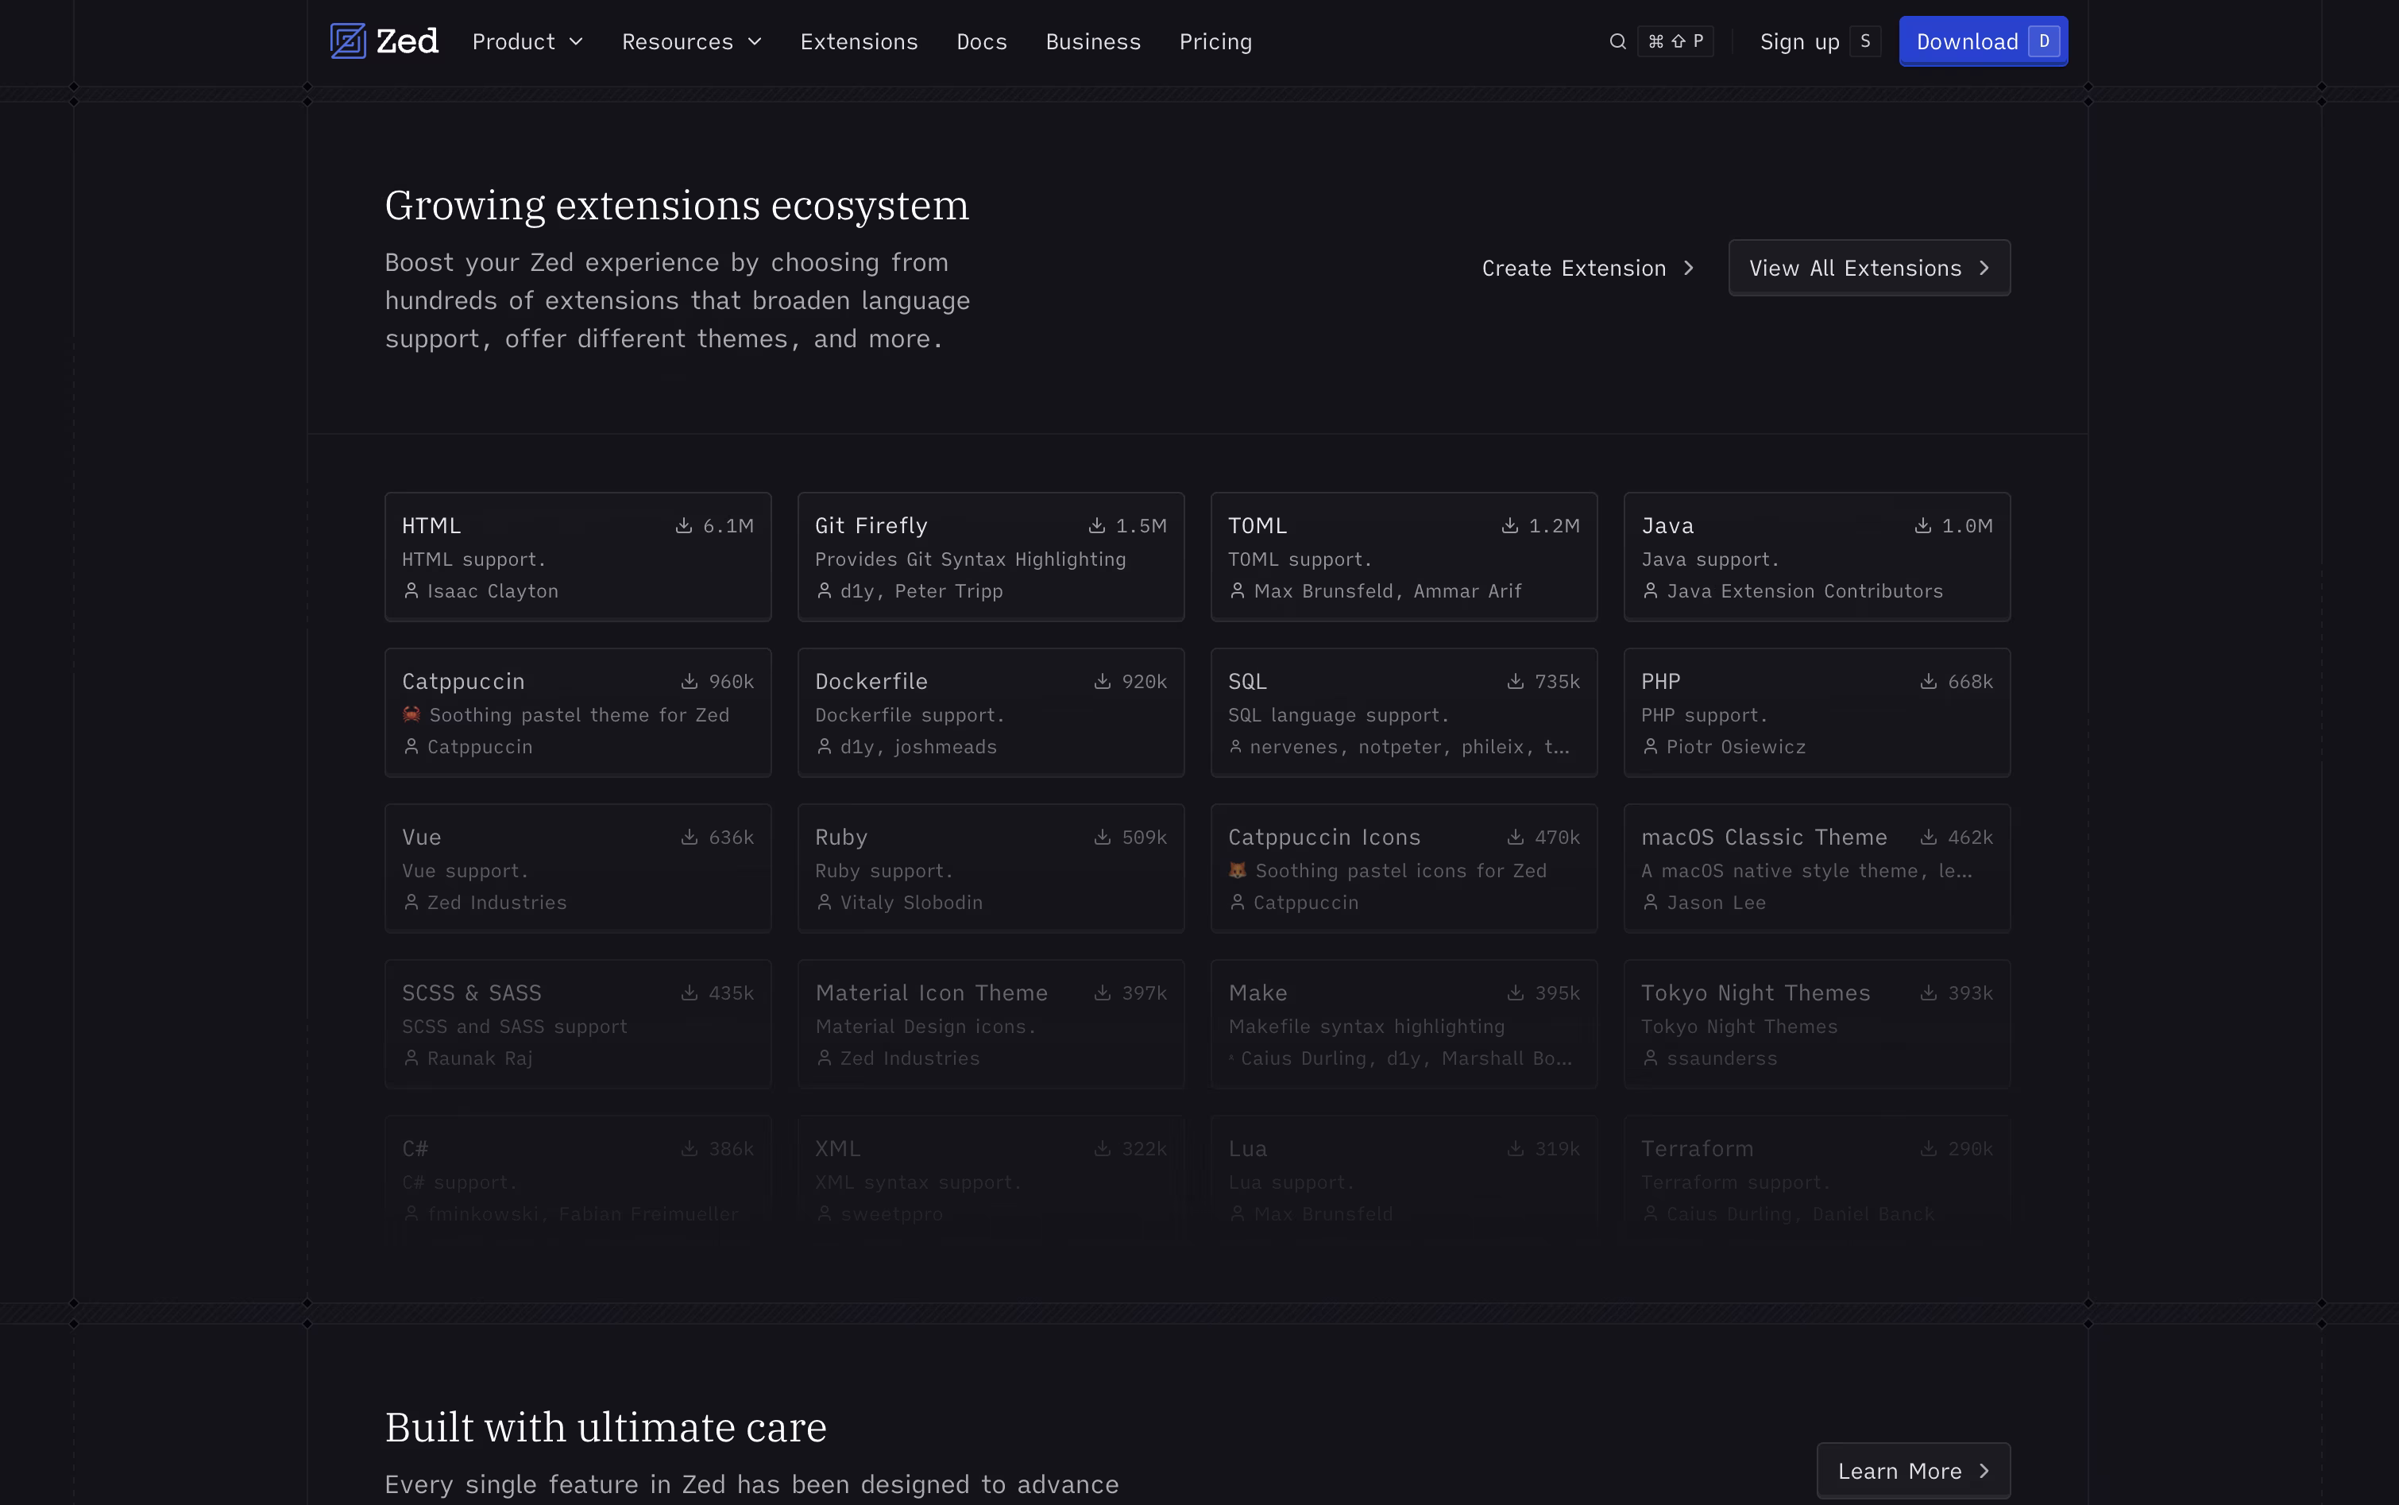The image size is (2399, 1505).
Task: Open the Extensions nav item
Action: [859, 42]
